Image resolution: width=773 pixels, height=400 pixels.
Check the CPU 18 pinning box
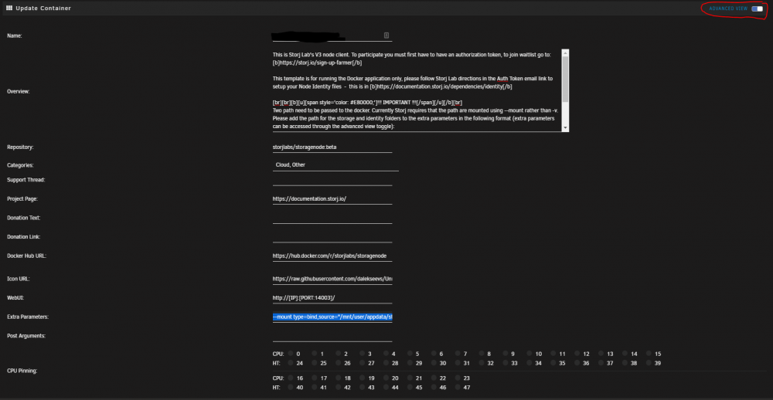[x=339, y=378]
